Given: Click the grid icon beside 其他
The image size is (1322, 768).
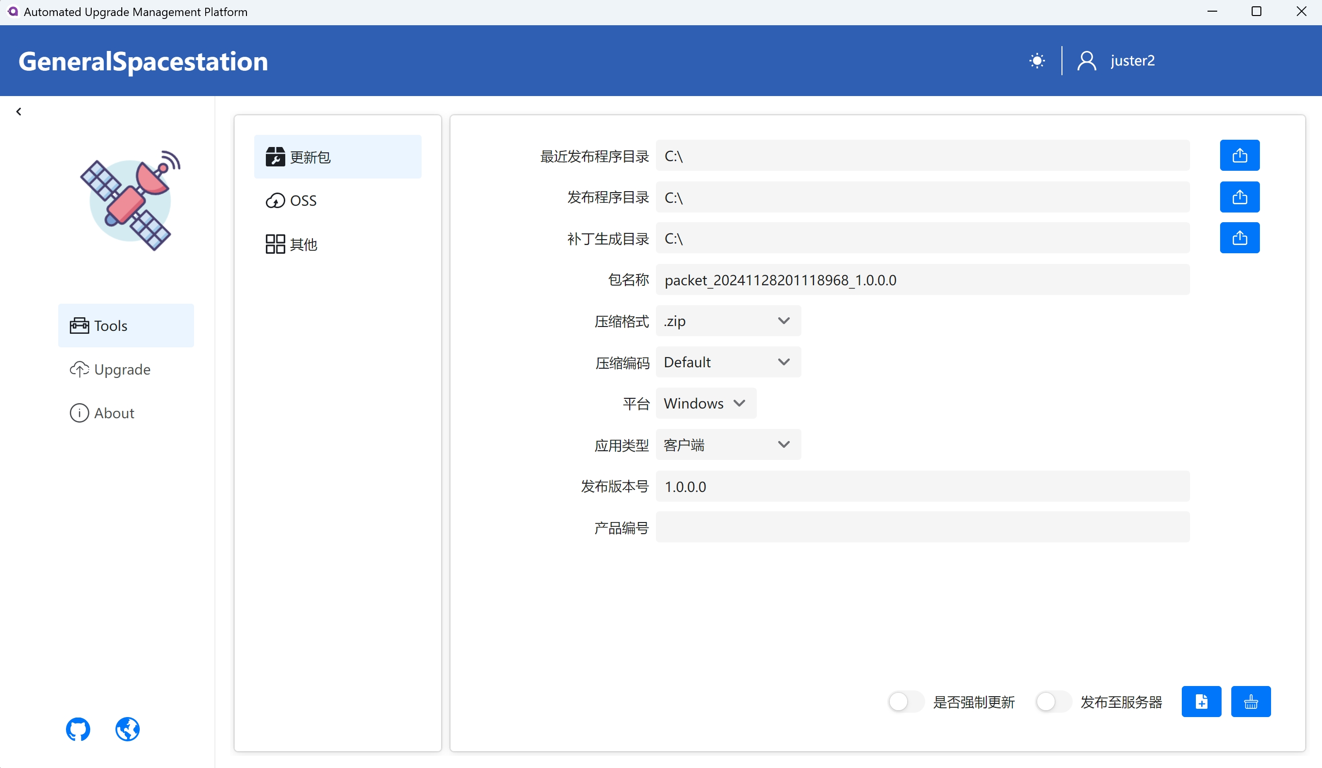Looking at the screenshot, I should [x=275, y=244].
